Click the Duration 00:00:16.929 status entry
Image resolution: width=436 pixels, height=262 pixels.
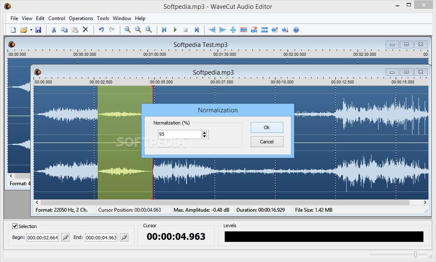coord(260,210)
